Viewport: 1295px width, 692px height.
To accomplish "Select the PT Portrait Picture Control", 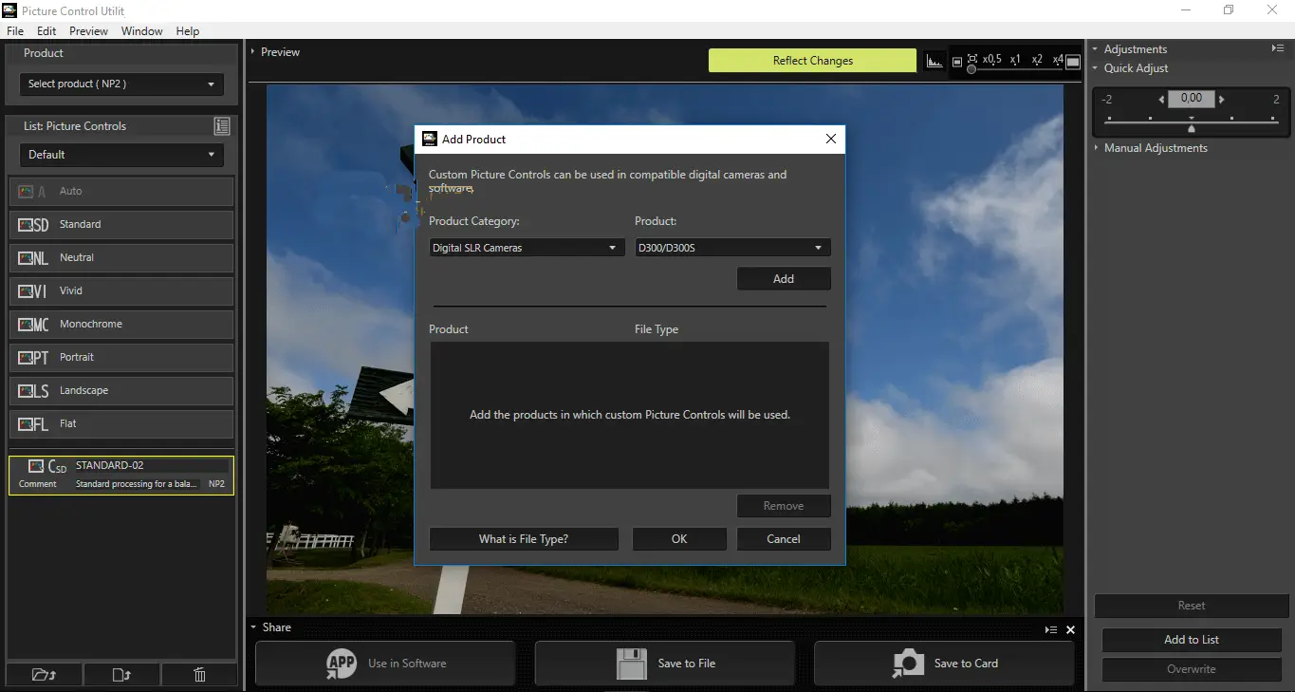I will click(121, 358).
